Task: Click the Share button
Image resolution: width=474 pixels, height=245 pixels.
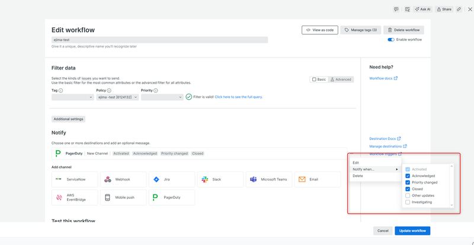Action: (444, 9)
